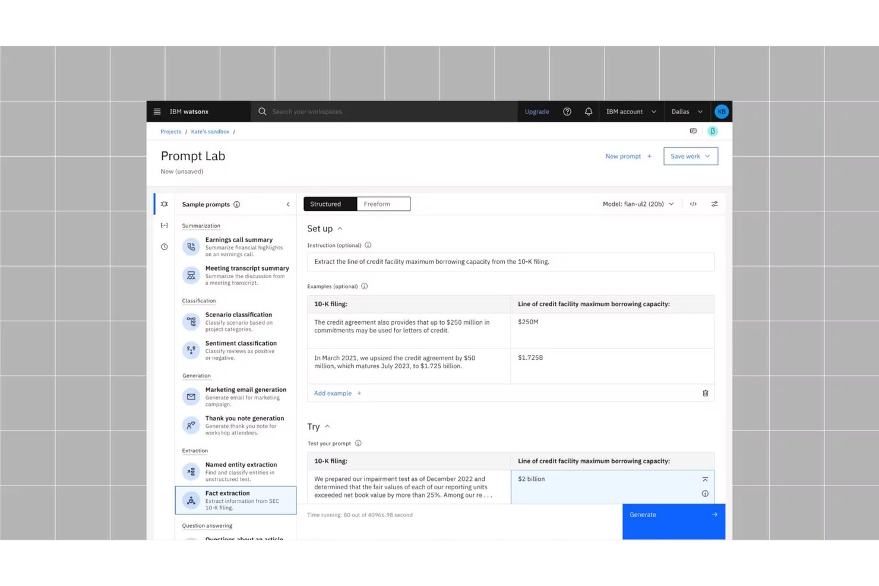Open the Dallas region dropdown

coord(687,112)
